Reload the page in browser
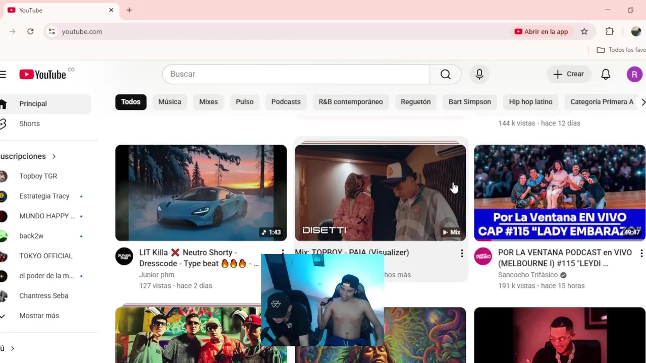This screenshot has height=363, width=646. 30,31
